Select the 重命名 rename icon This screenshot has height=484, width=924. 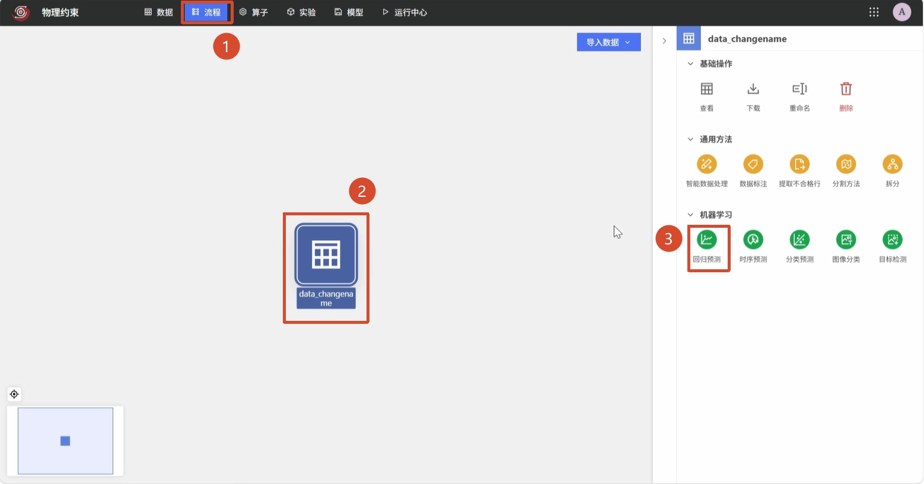(799, 89)
